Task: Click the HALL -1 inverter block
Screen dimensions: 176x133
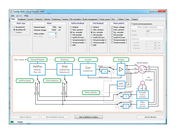Action: [126, 106]
